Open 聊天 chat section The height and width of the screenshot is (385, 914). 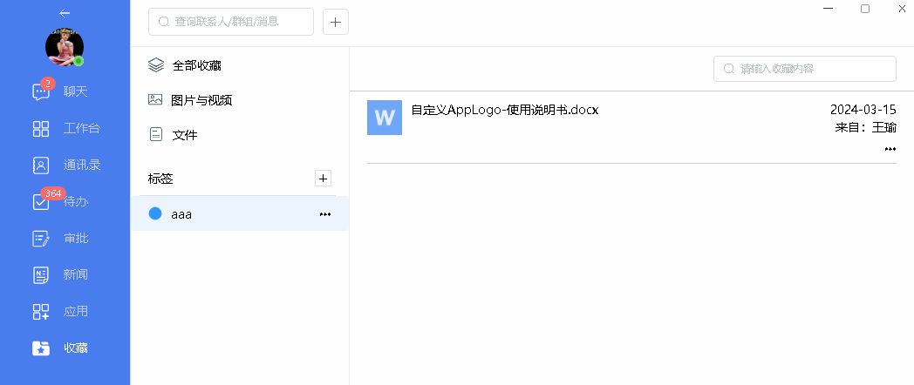65,91
